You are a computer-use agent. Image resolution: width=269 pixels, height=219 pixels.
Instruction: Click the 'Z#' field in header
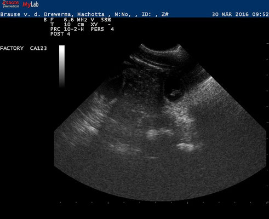165,14
